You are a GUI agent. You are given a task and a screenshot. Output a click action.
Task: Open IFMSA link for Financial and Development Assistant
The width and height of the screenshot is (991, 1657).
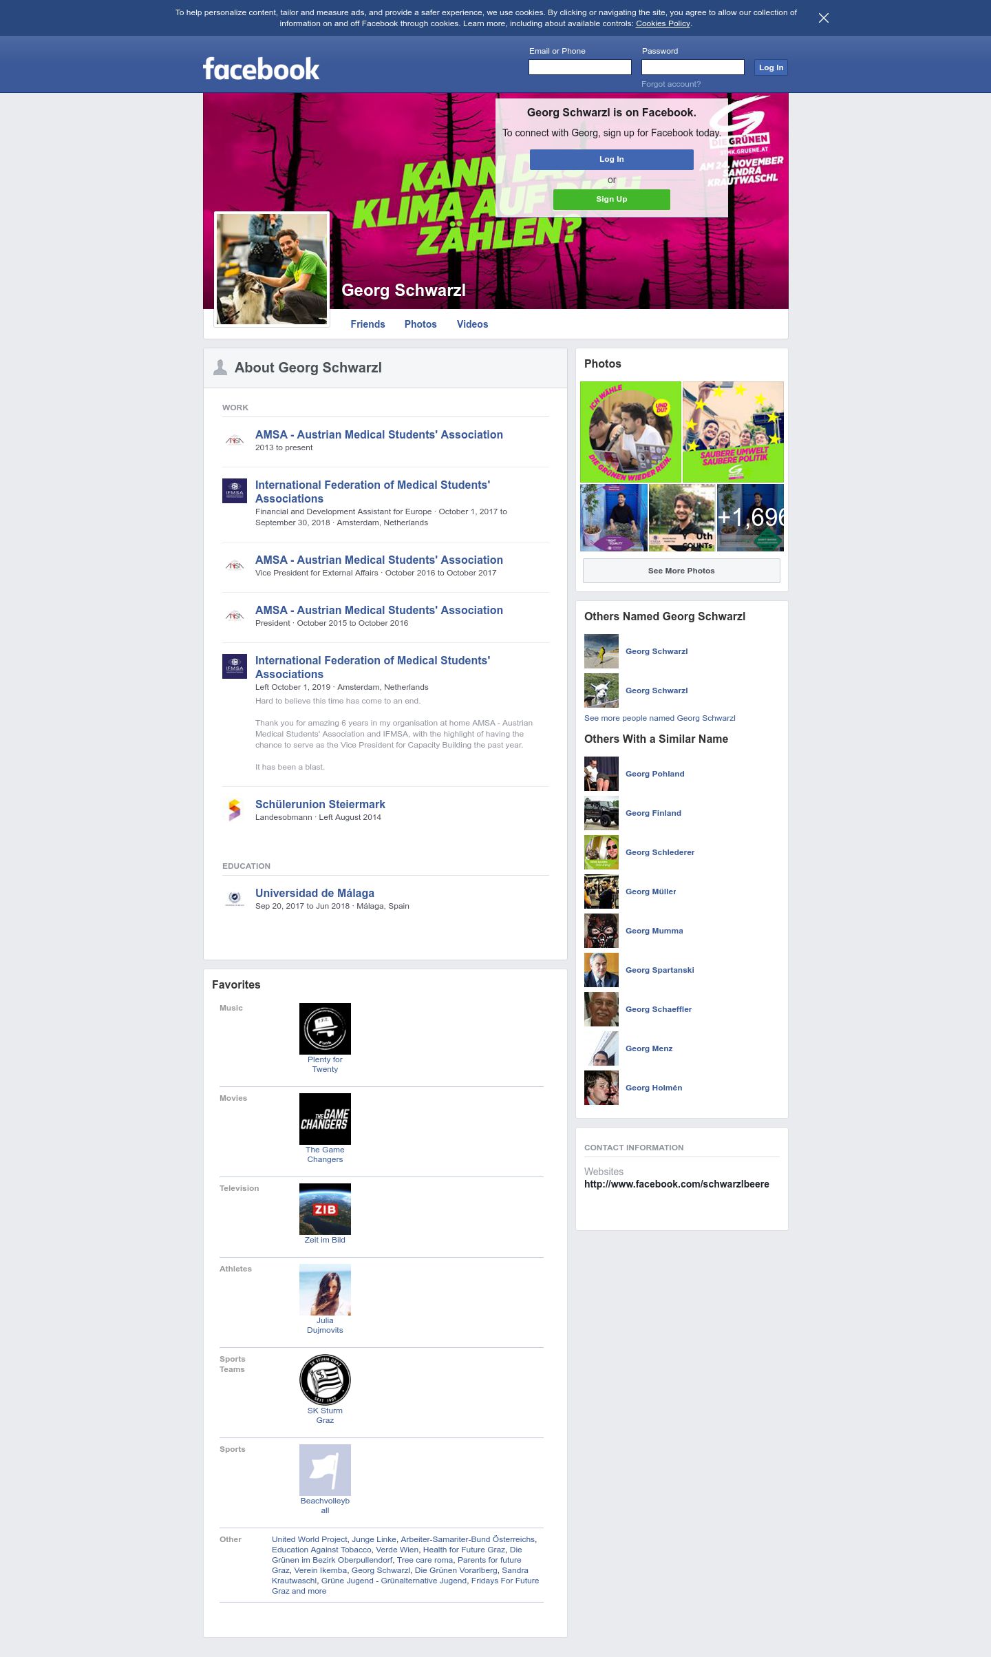click(x=372, y=492)
